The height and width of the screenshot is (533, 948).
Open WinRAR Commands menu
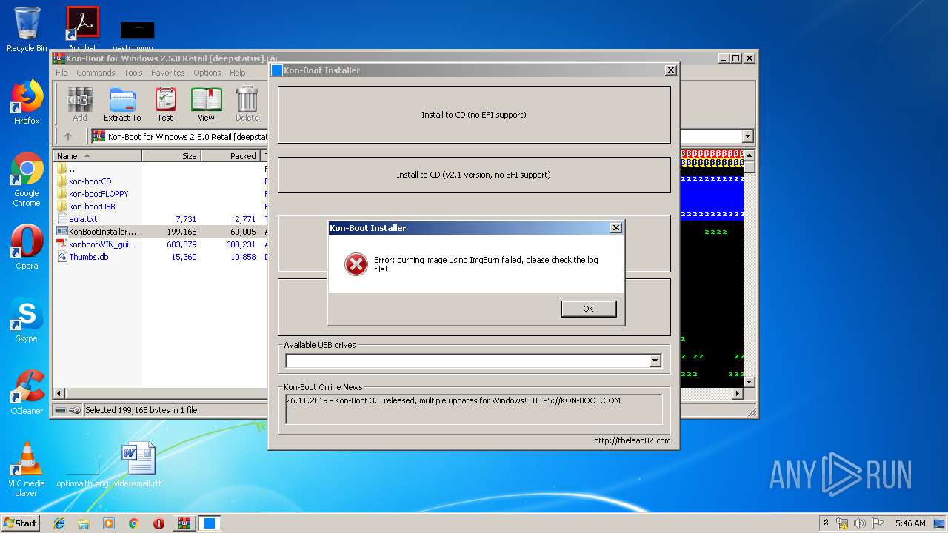(x=96, y=73)
